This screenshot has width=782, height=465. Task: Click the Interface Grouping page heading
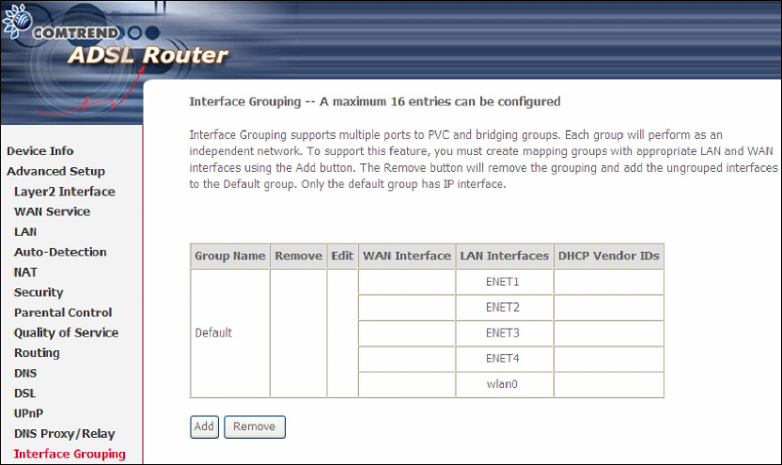point(374,101)
